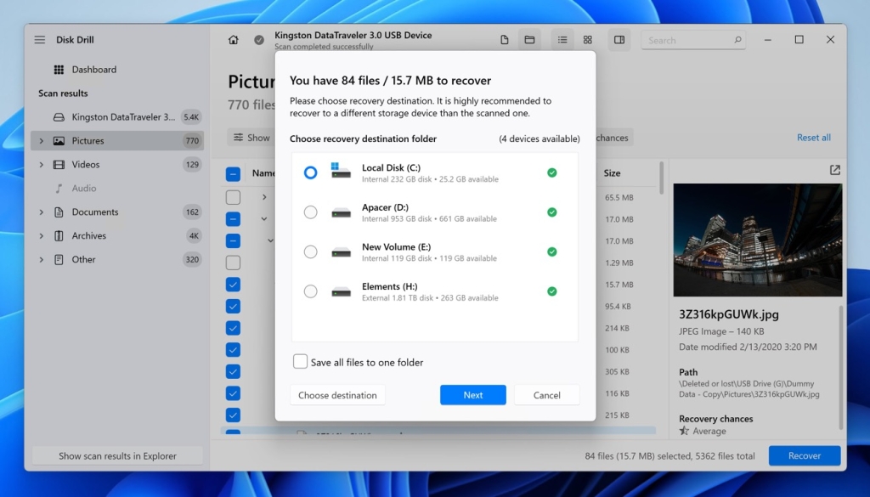Image resolution: width=870 pixels, height=497 pixels.
Task: Click the New Volume (E:) drive icon
Action: pos(342,252)
